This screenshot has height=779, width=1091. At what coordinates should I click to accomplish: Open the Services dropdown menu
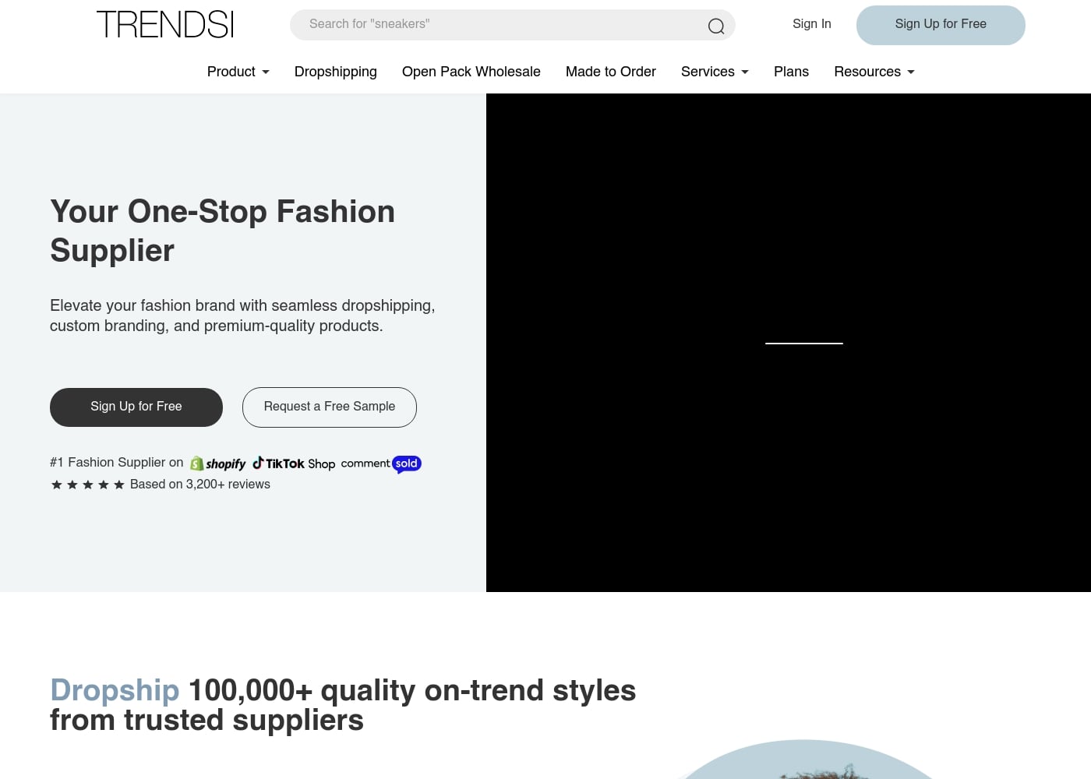click(x=714, y=72)
